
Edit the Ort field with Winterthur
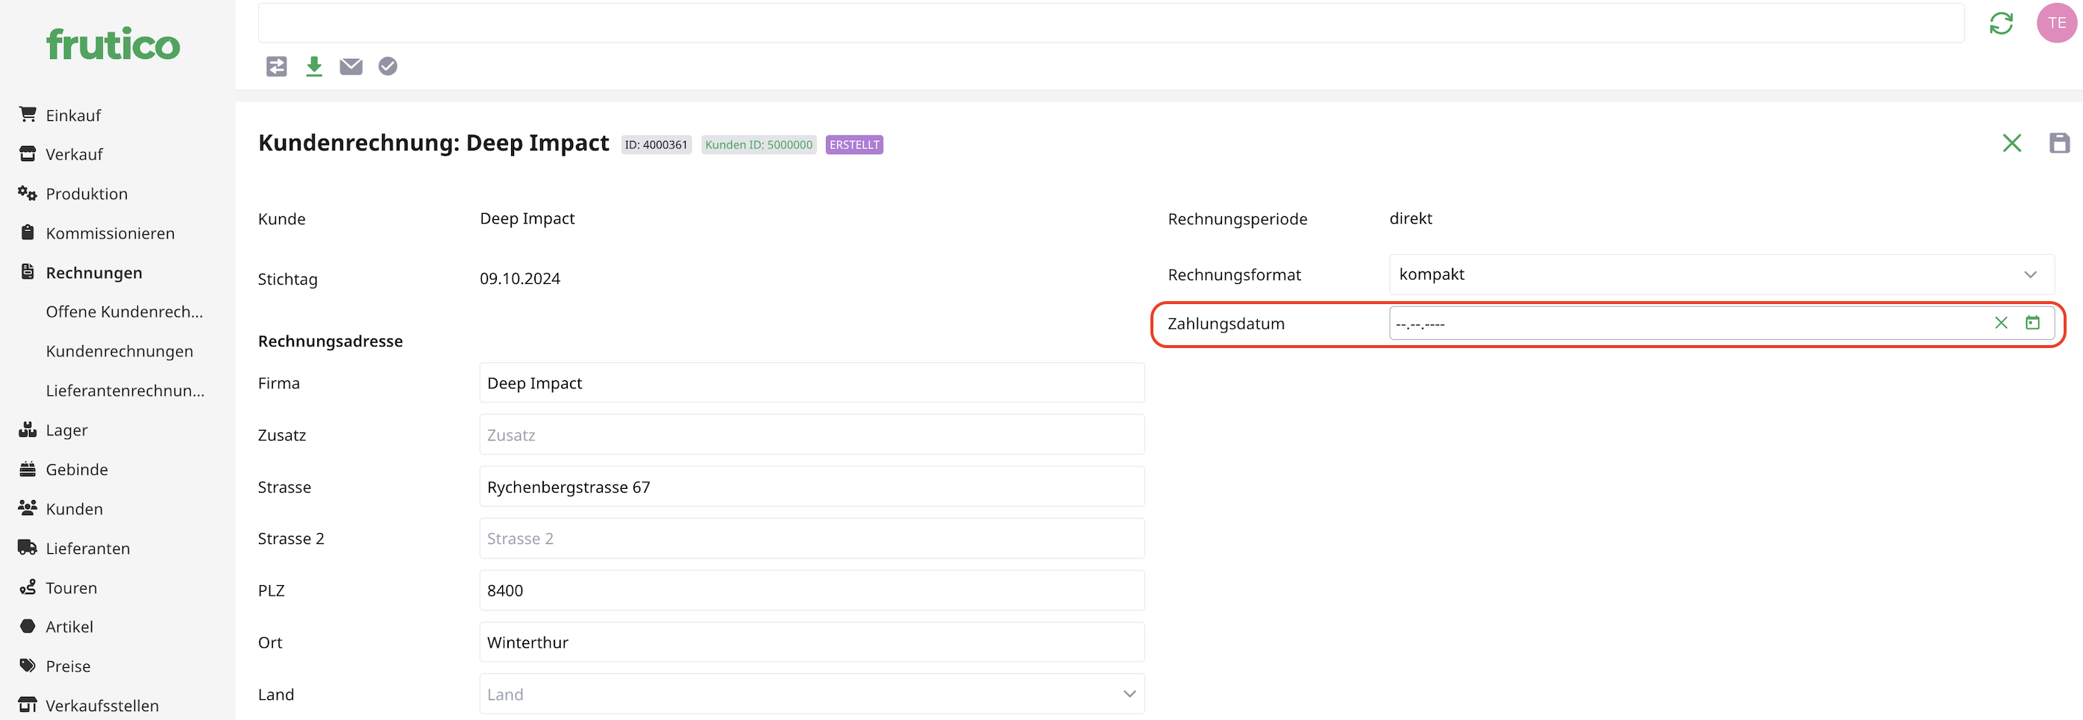(x=812, y=642)
